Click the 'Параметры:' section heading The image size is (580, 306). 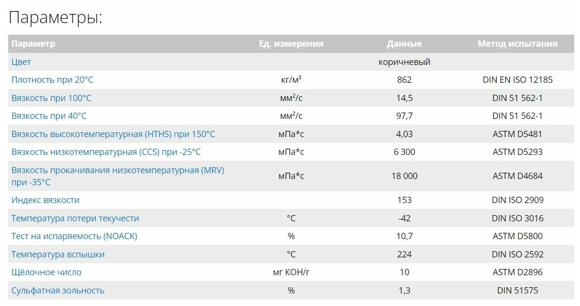click(56, 18)
